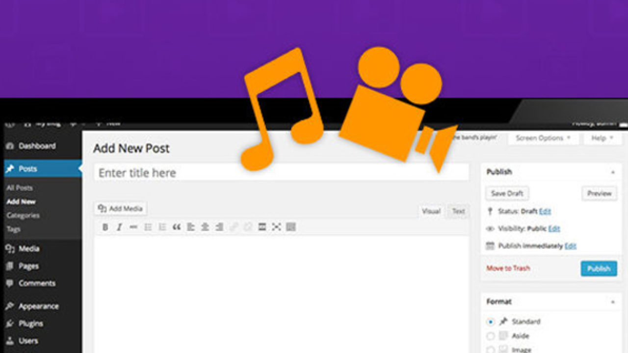This screenshot has height=353, width=628.
Task: Align text center in the editor
Action: (205, 227)
